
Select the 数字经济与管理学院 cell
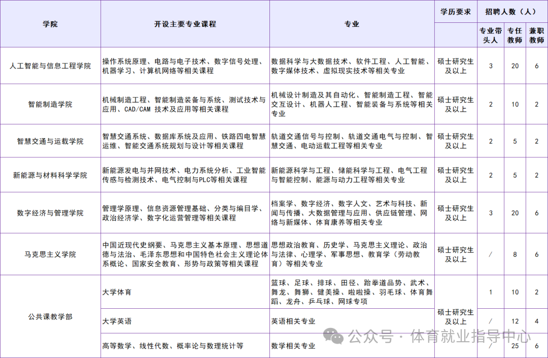pyautogui.click(x=49, y=212)
